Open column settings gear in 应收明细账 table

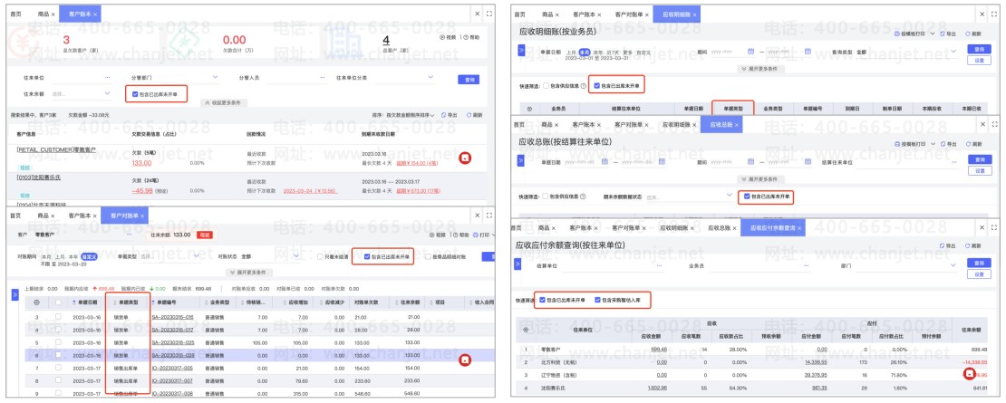pyautogui.click(x=529, y=109)
